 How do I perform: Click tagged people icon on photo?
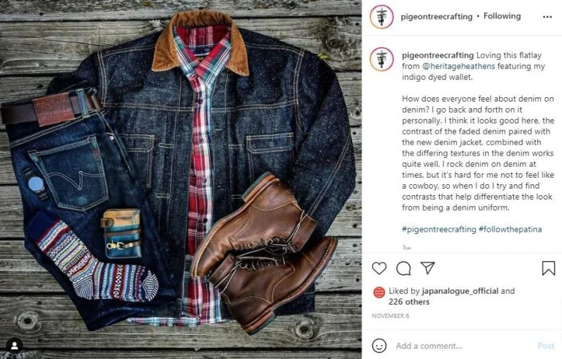(15, 345)
